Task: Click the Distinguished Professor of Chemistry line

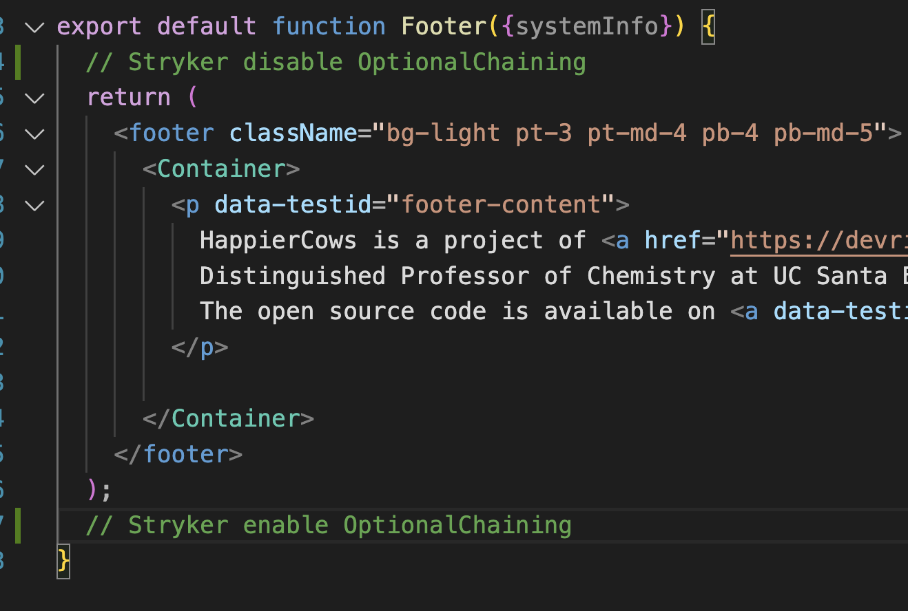Action: (x=554, y=276)
